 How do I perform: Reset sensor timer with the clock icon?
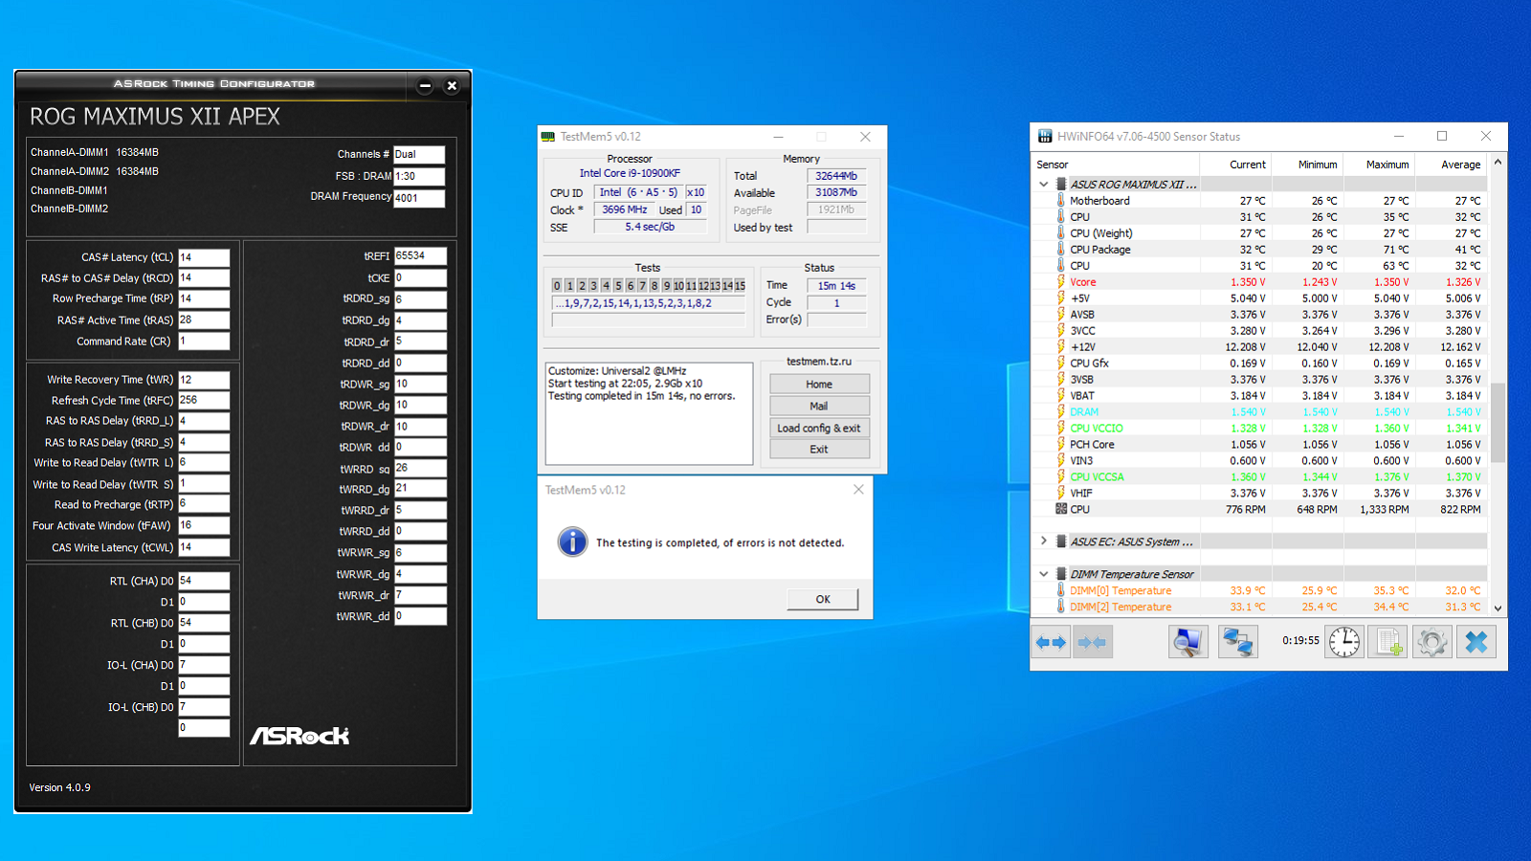[1344, 642]
